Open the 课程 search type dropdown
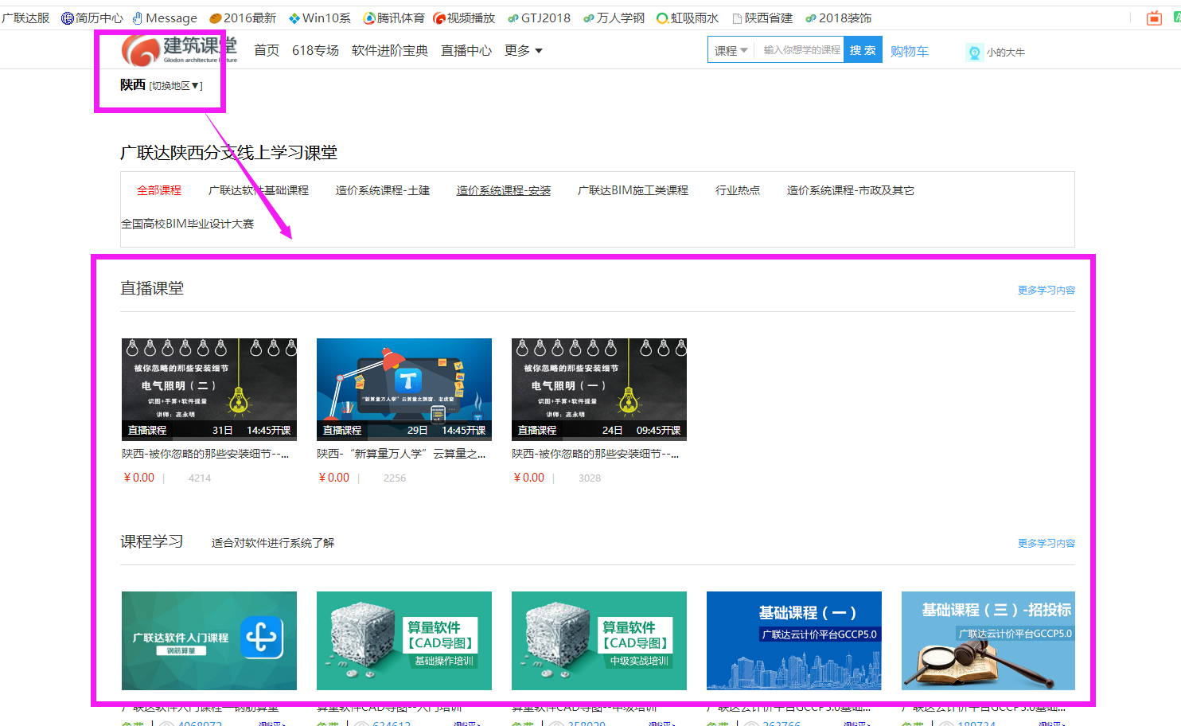The width and height of the screenshot is (1181, 726). point(731,50)
